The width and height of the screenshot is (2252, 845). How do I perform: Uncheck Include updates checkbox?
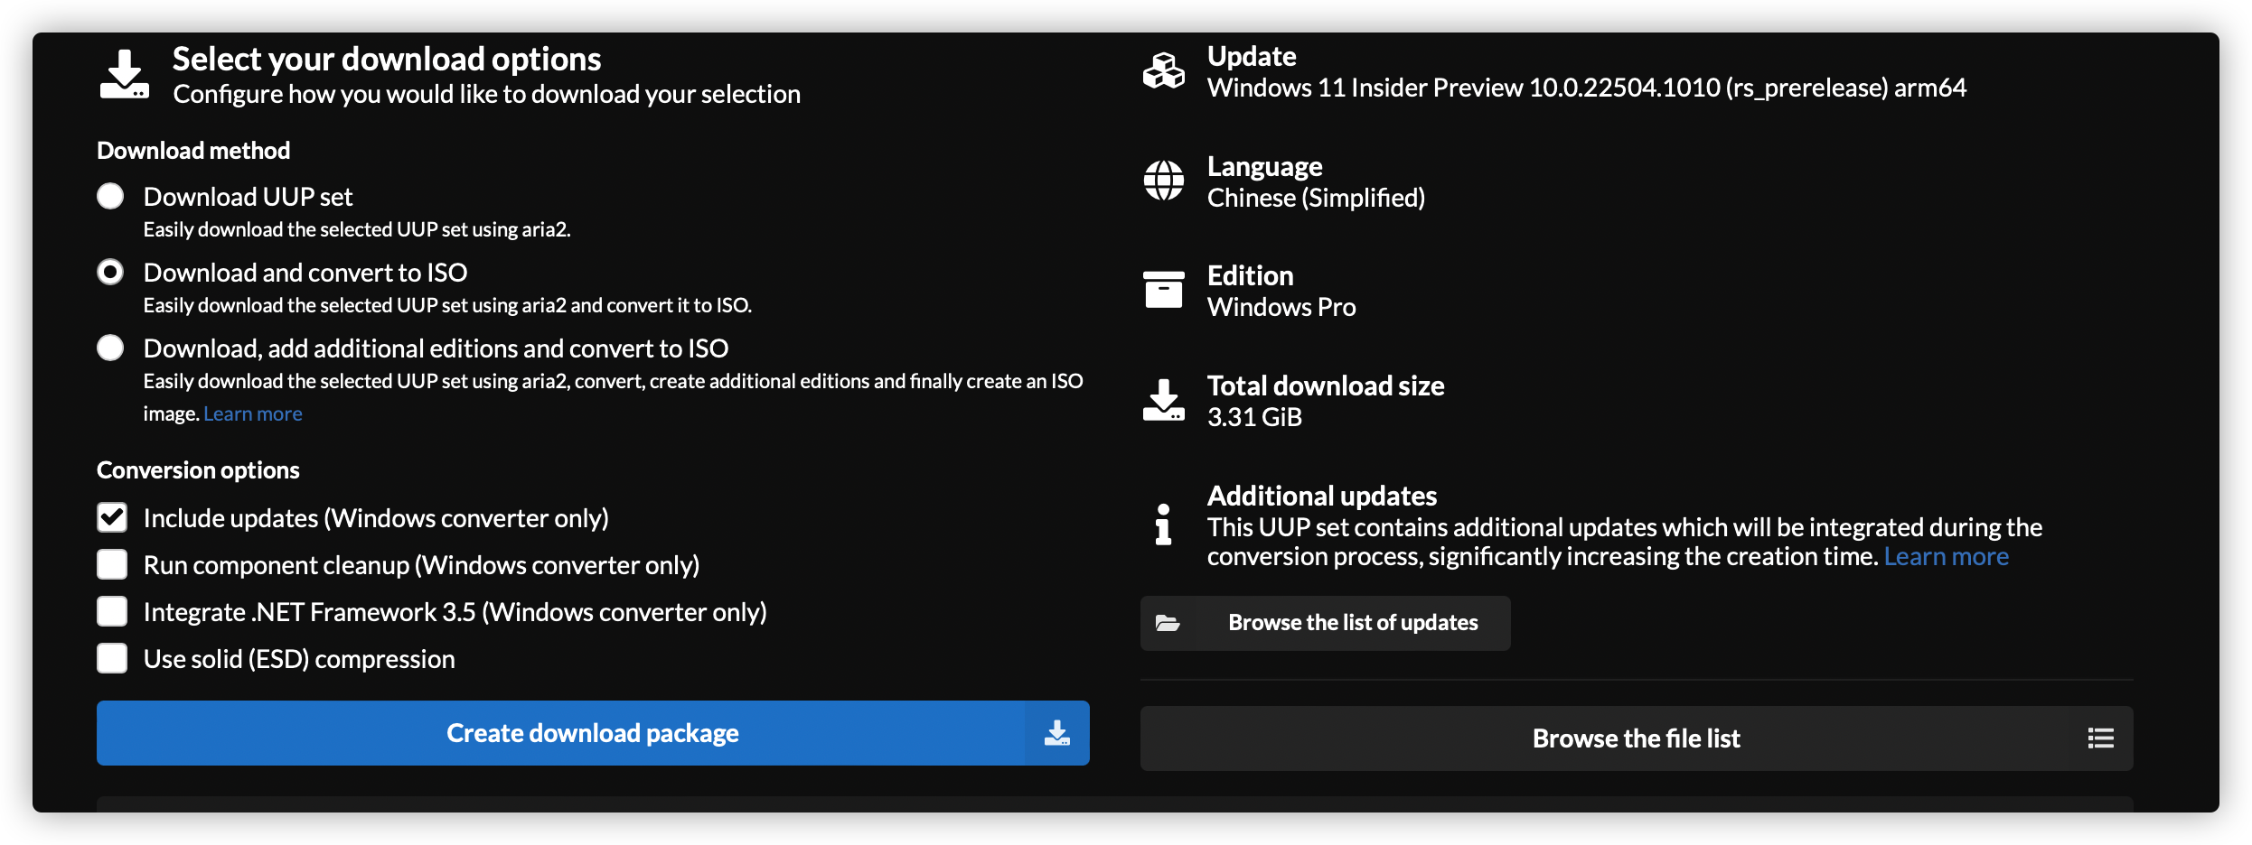[x=112, y=518]
